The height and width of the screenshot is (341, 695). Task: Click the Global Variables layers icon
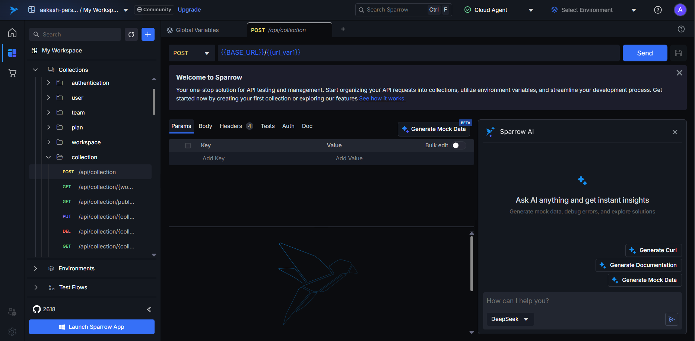170,30
